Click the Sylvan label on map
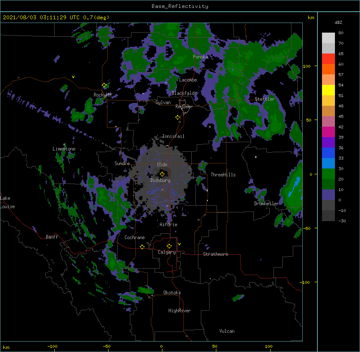This screenshot has width=360, height=352. point(163,102)
